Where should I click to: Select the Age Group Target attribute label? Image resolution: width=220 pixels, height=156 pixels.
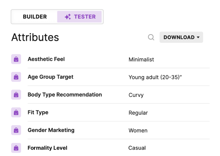[x=51, y=77]
